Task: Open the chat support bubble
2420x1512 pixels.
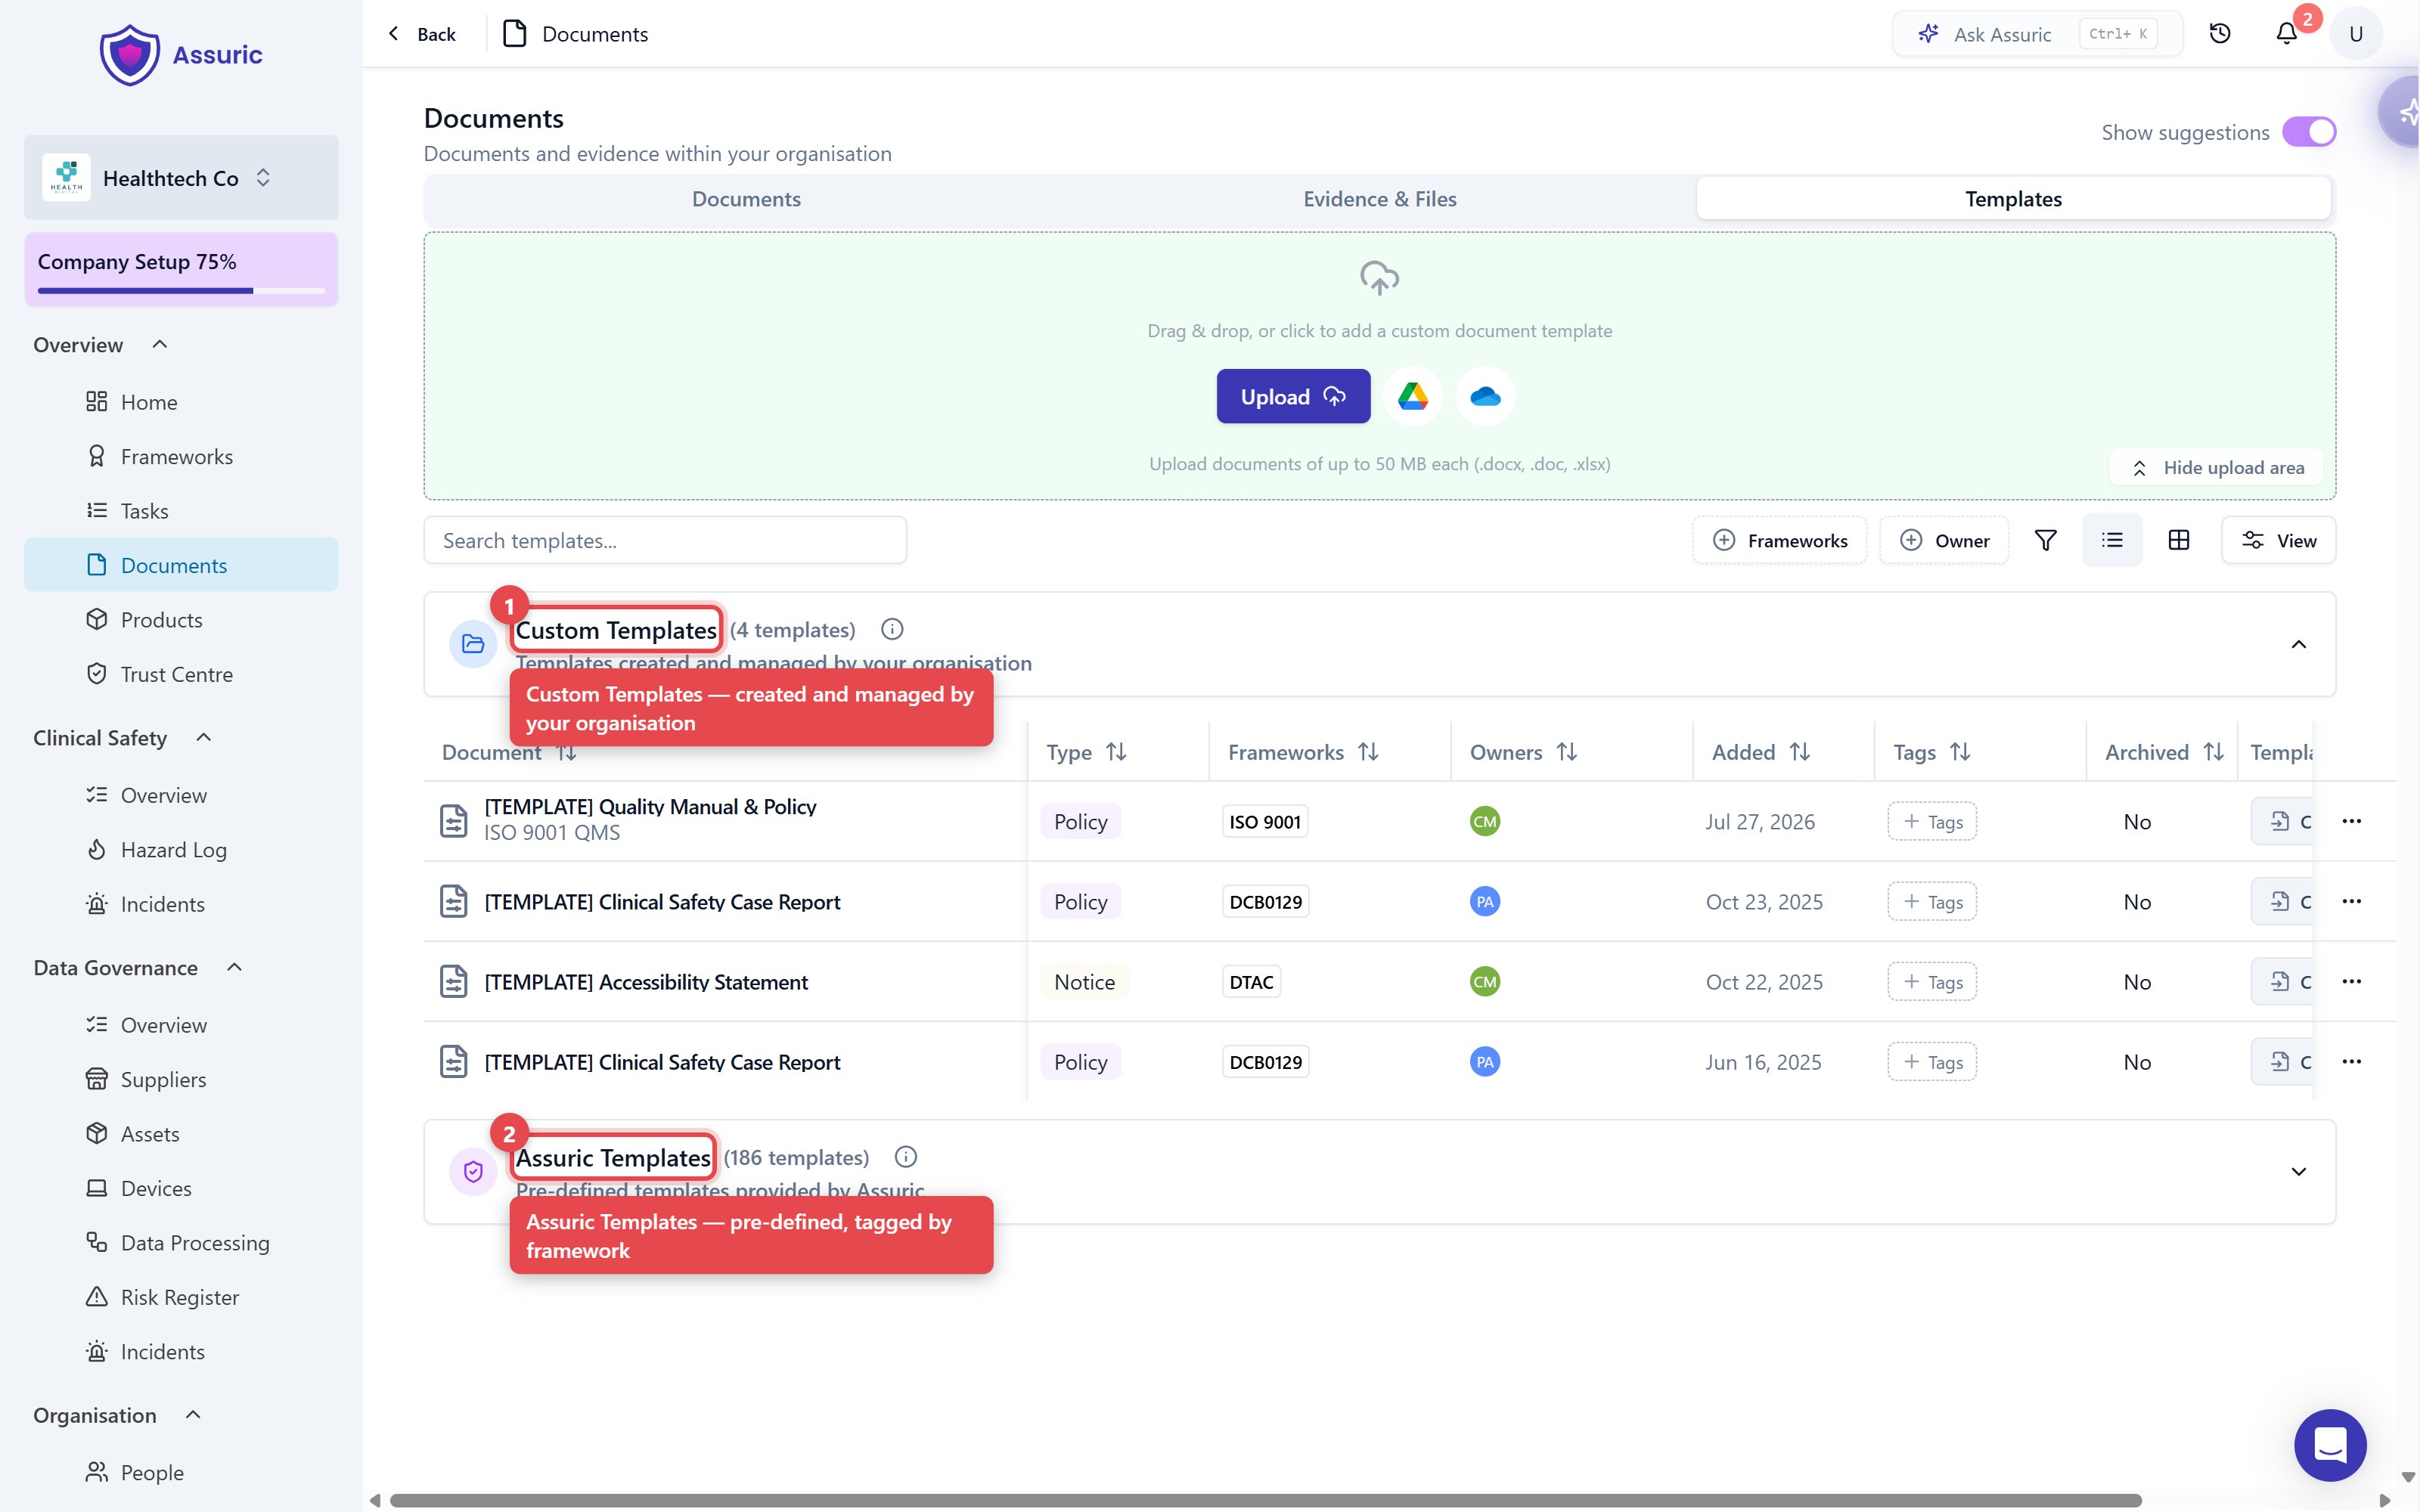Action: pyautogui.click(x=2330, y=1445)
